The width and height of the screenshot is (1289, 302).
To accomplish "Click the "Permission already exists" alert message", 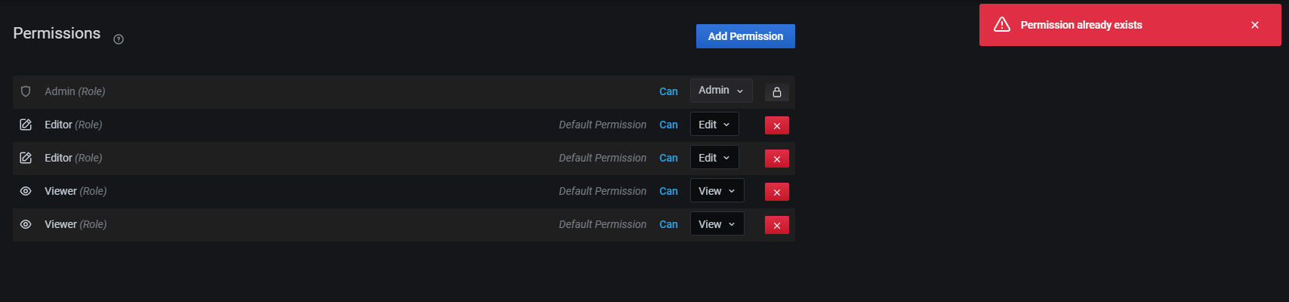I will pos(1081,25).
